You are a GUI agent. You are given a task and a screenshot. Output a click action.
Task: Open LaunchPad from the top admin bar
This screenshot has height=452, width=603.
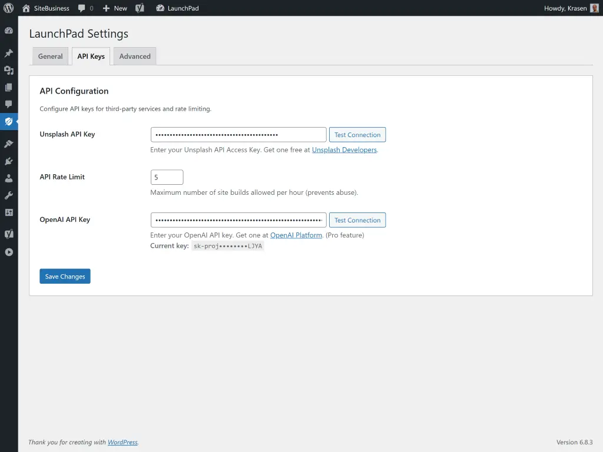177,8
